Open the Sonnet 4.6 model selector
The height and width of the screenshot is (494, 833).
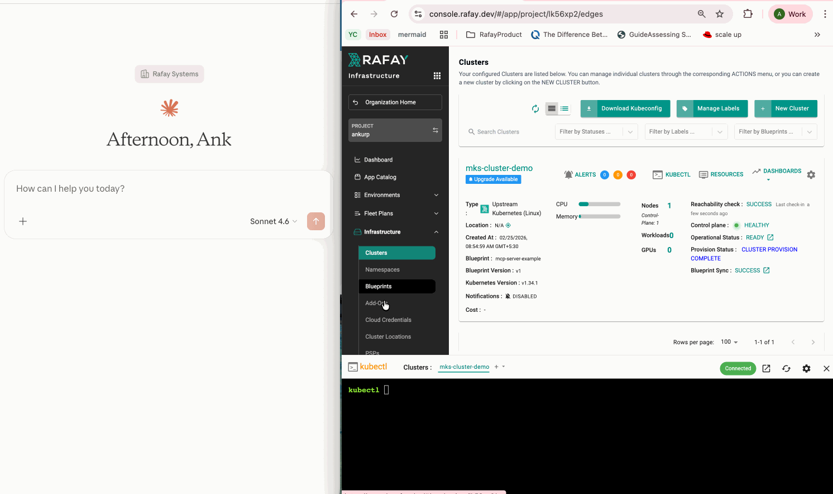coord(273,221)
